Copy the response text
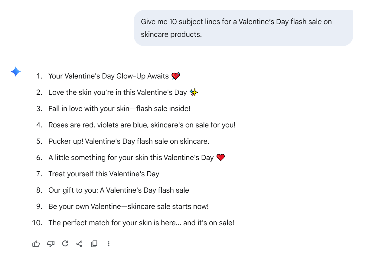The image size is (372, 266). click(x=93, y=243)
